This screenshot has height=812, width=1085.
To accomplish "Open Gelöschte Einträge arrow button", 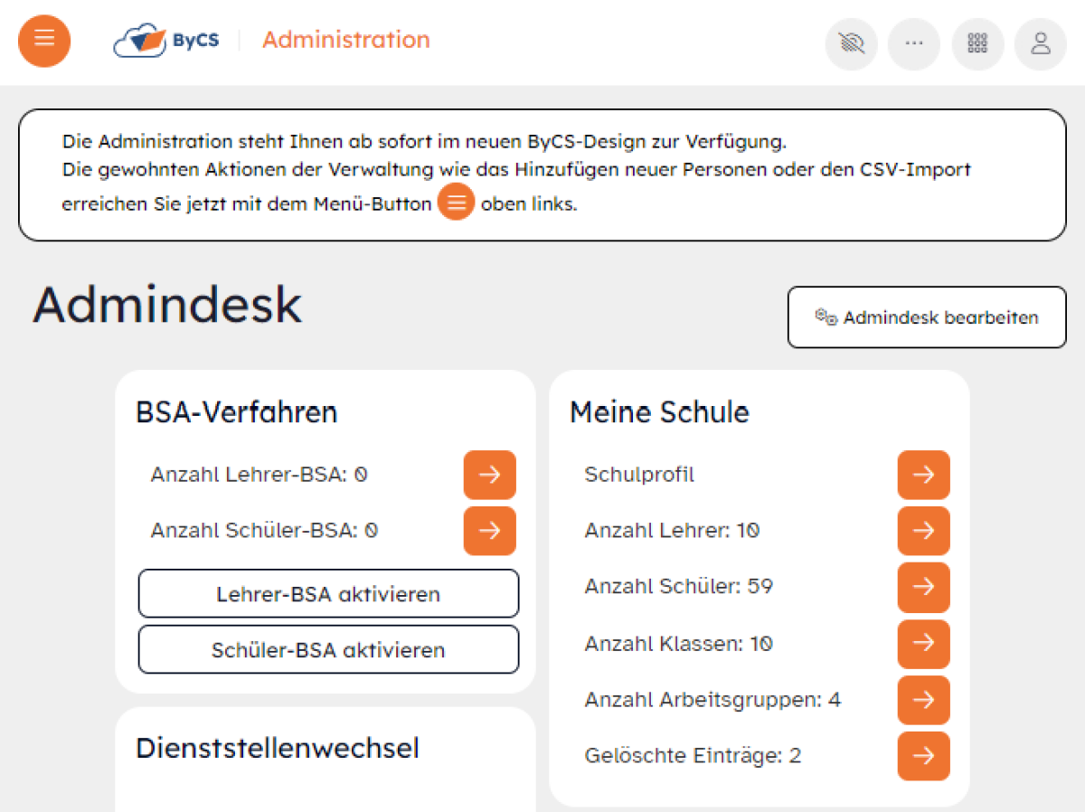I will [924, 756].
